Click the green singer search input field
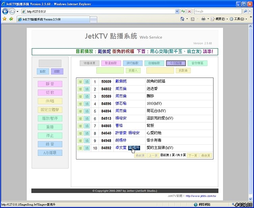 (110, 71)
